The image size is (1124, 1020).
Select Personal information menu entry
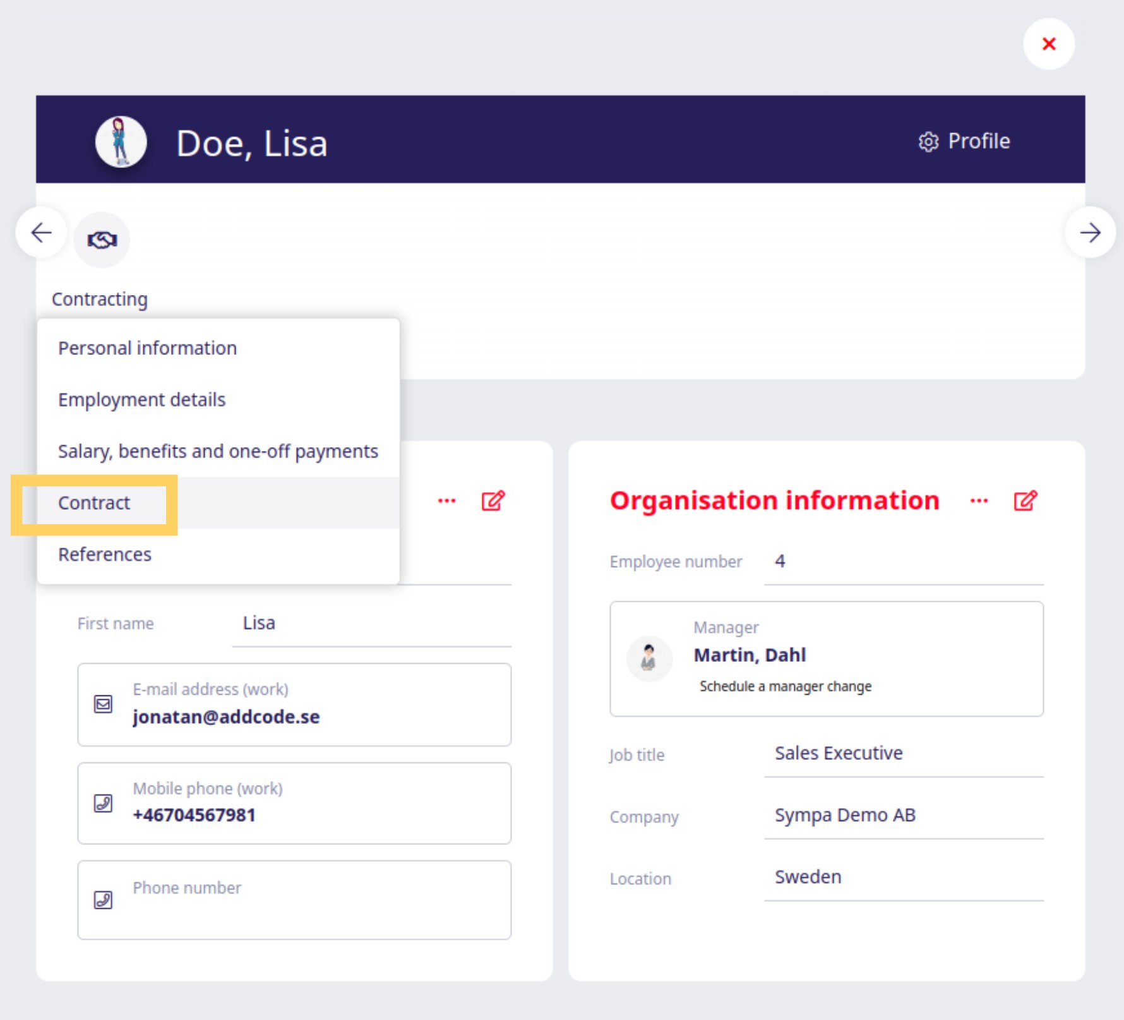pyautogui.click(x=218, y=348)
